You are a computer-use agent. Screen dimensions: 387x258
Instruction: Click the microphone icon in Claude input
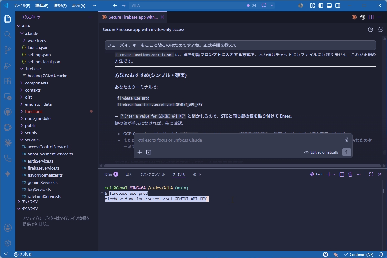coord(347,139)
